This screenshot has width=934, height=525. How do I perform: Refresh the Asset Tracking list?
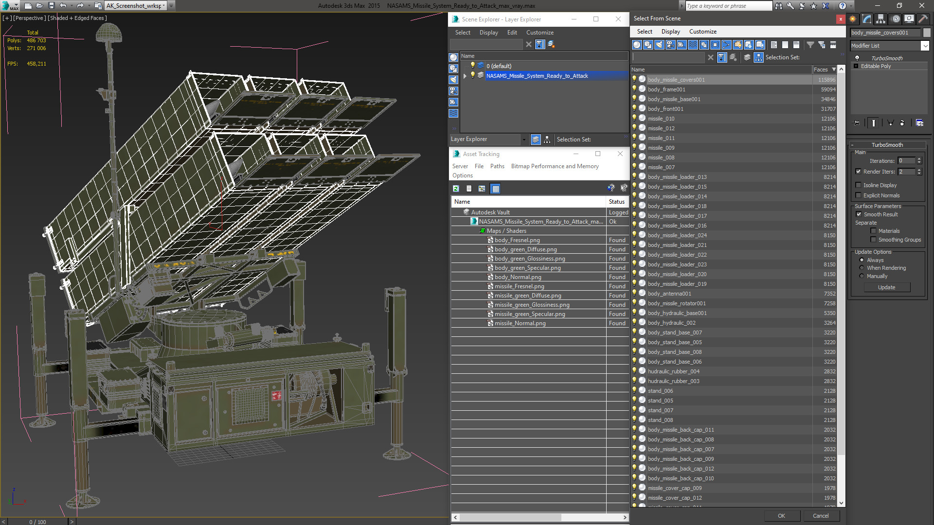pyautogui.click(x=456, y=189)
